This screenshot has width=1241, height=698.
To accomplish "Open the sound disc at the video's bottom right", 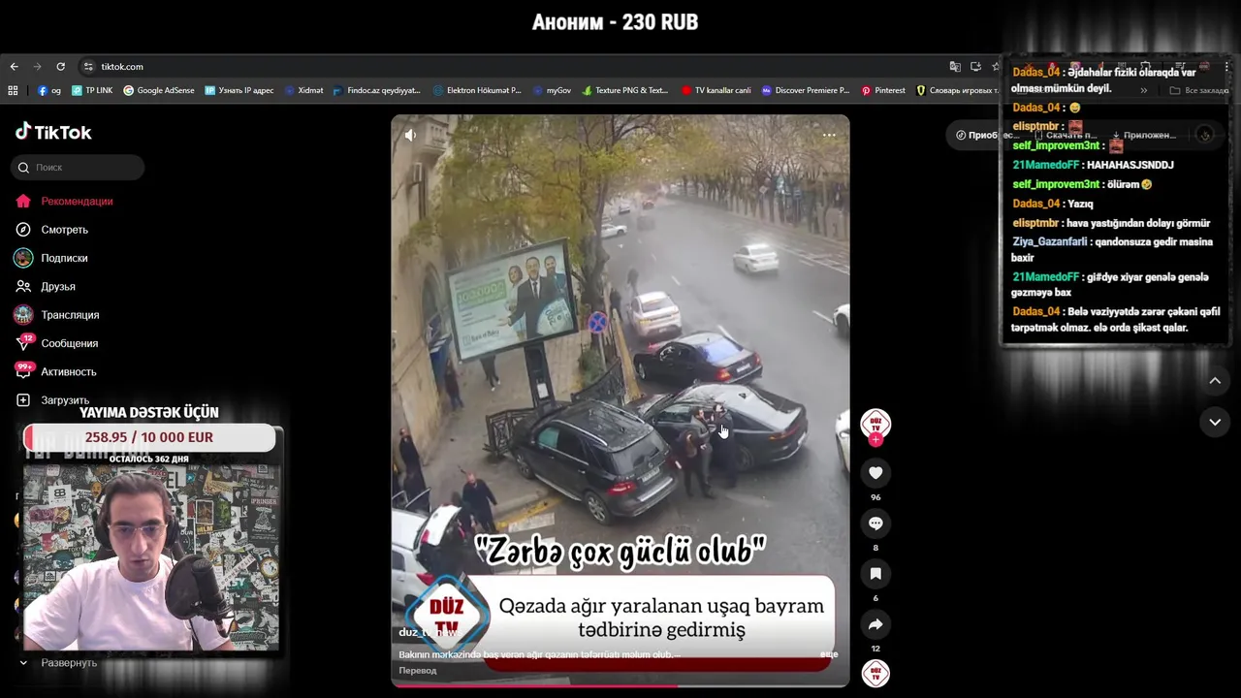I will click(875, 673).
